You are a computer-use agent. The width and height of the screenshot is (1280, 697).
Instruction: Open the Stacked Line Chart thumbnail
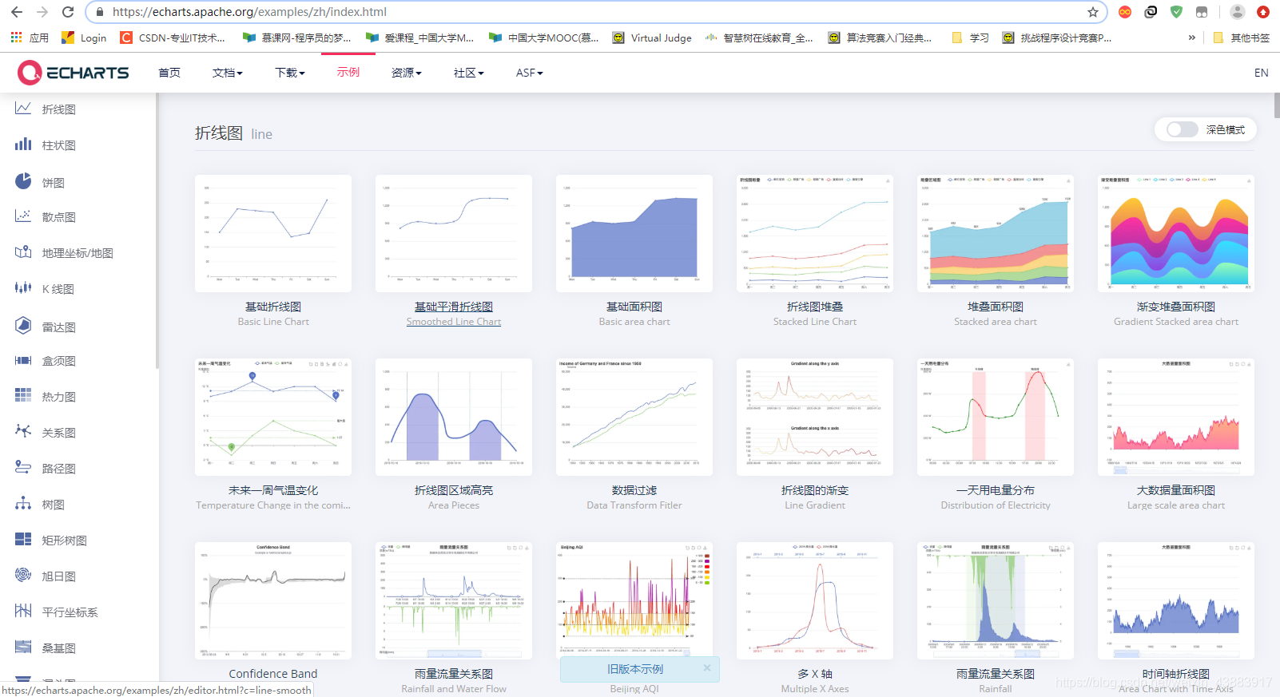pos(815,233)
